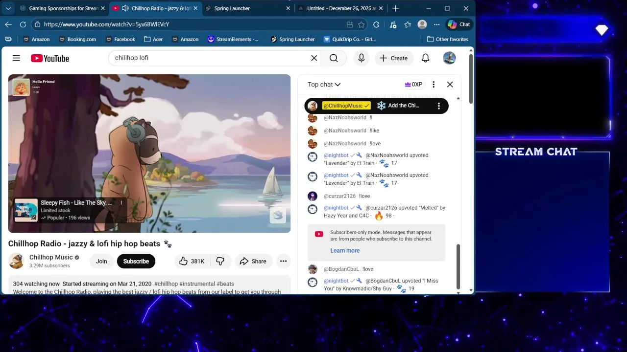Open browser settings and more menu
627x352 pixels.
point(437,24)
